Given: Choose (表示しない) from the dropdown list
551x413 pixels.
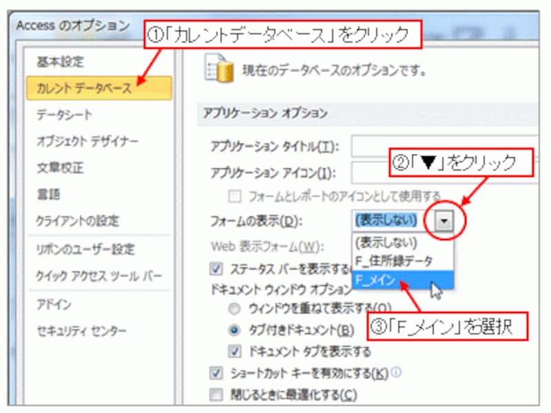Looking at the screenshot, I should coord(403,243).
